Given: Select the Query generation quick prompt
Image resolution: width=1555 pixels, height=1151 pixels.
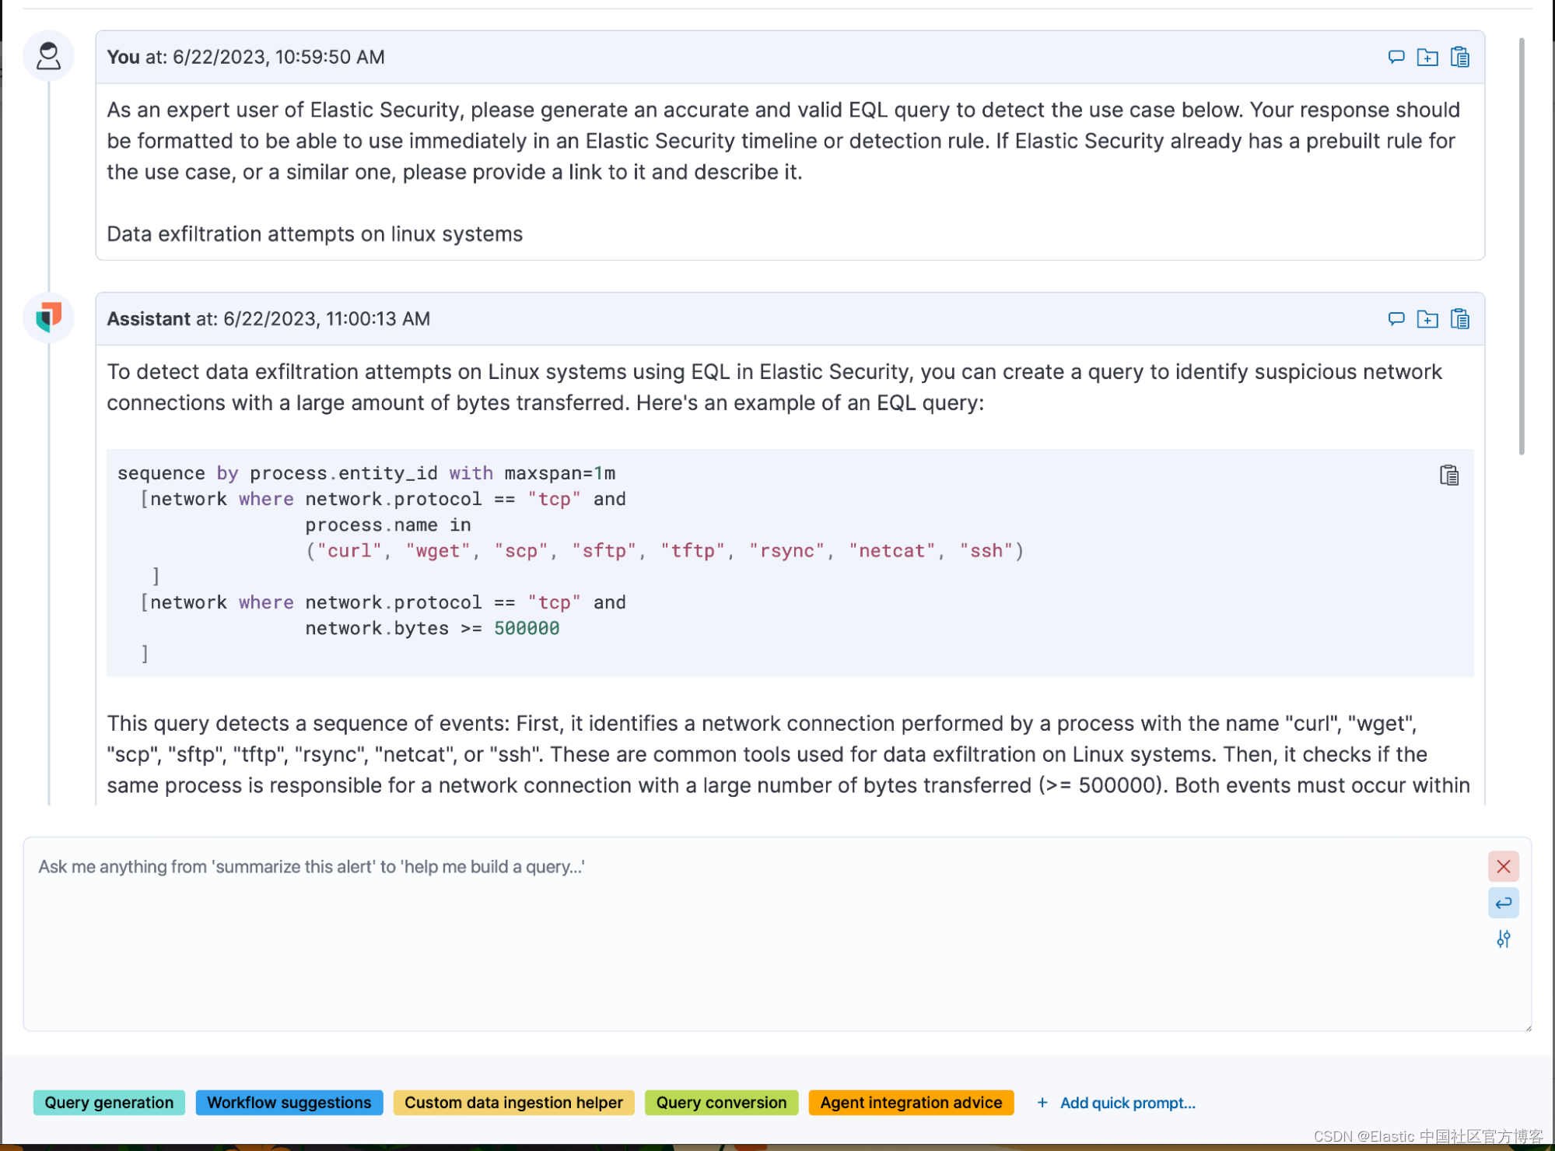Looking at the screenshot, I should click(109, 1103).
